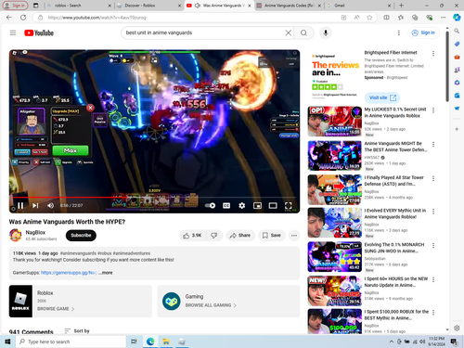Pause the video
Viewport: 464px width, 348px height.
(x=20, y=205)
